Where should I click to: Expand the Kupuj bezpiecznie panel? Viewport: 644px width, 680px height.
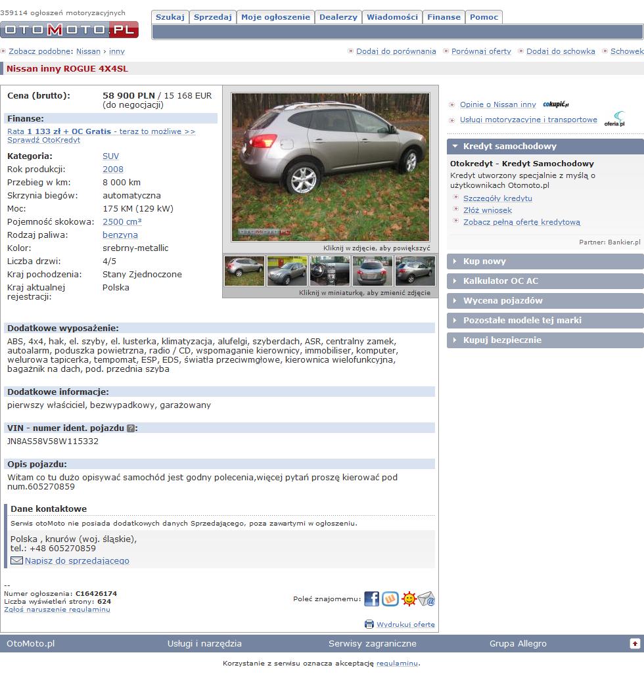(545, 340)
